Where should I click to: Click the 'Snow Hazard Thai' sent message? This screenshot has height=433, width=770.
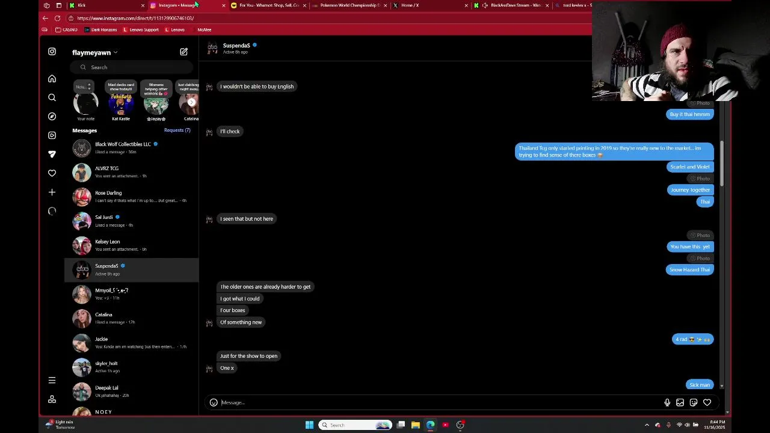tap(689, 269)
